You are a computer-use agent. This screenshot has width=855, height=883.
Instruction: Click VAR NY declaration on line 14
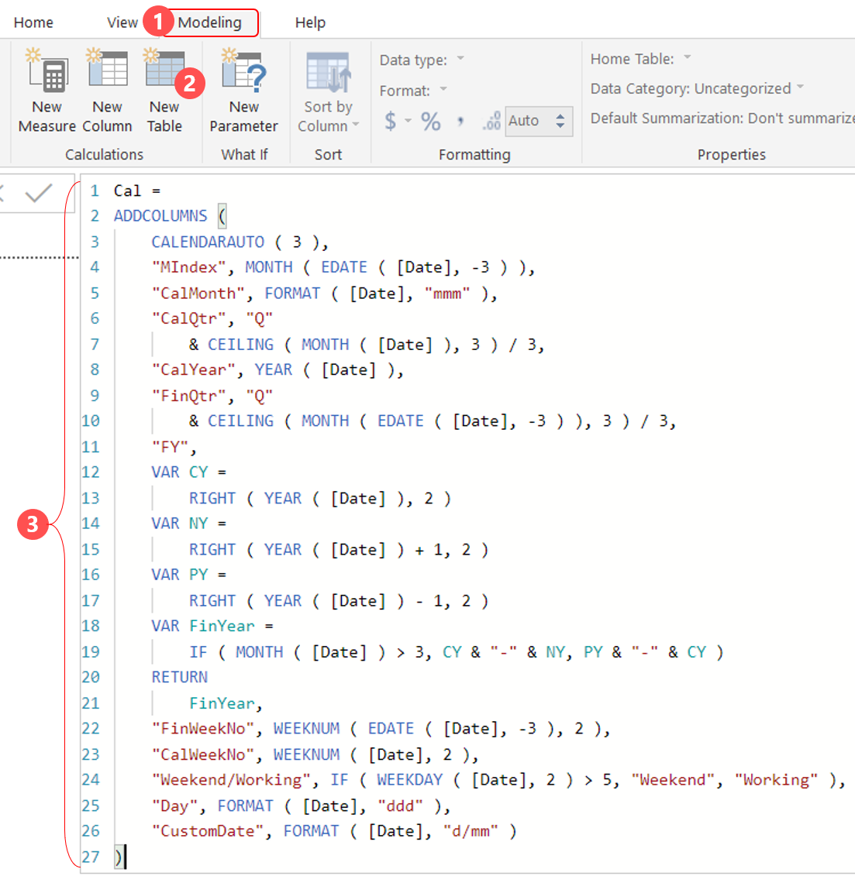click(189, 523)
